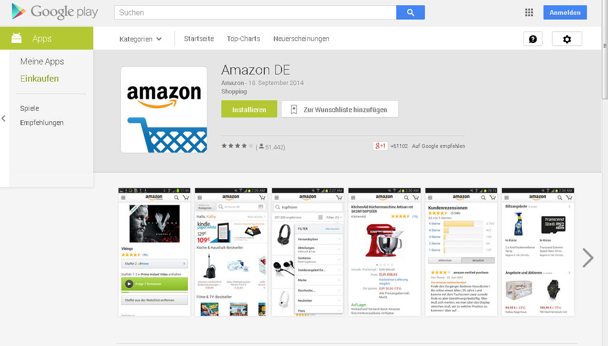Image resolution: width=608 pixels, height=346 pixels.
Task: Collapse the sidebar with left chevron
Action: point(4,118)
